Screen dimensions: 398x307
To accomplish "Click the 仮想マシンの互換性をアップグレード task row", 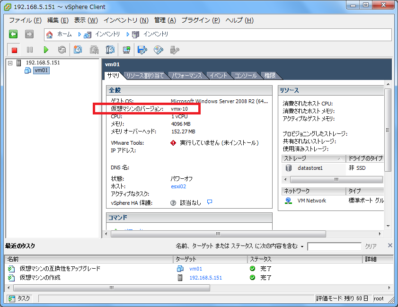I will 199,269.
